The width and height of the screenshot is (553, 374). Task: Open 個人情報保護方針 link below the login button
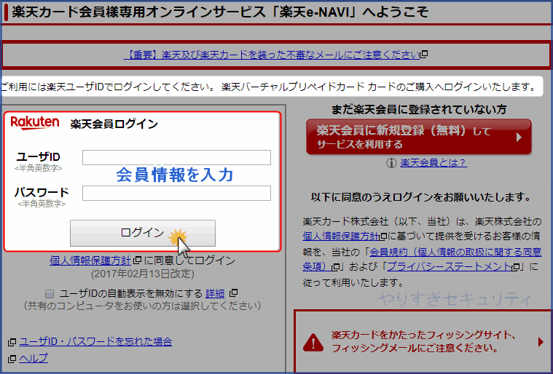pyautogui.click(x=90, y=260)
